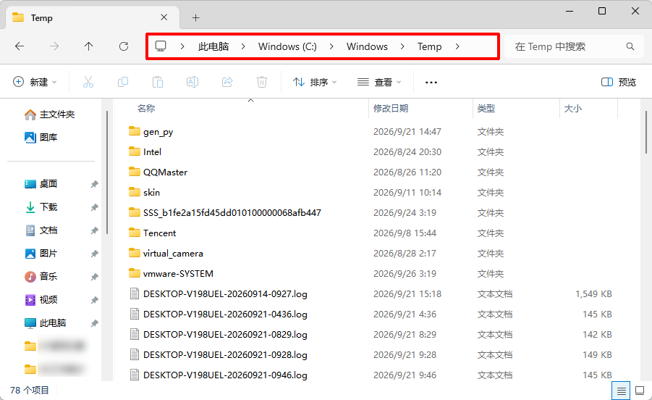Screen dimensions: 652x400
Task: Switch to large thumbnails view icon in status bar
Action: (640, 391)
